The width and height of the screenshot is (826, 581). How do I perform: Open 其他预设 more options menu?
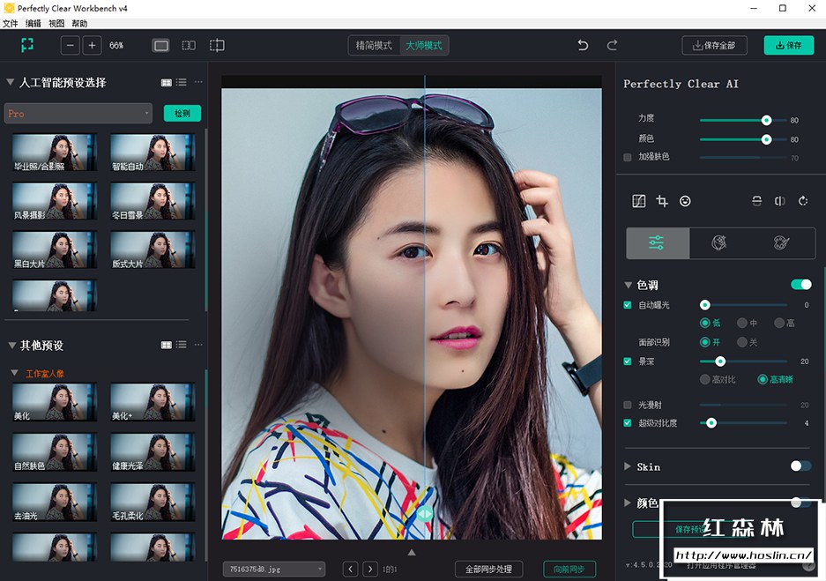pos(198,345)
